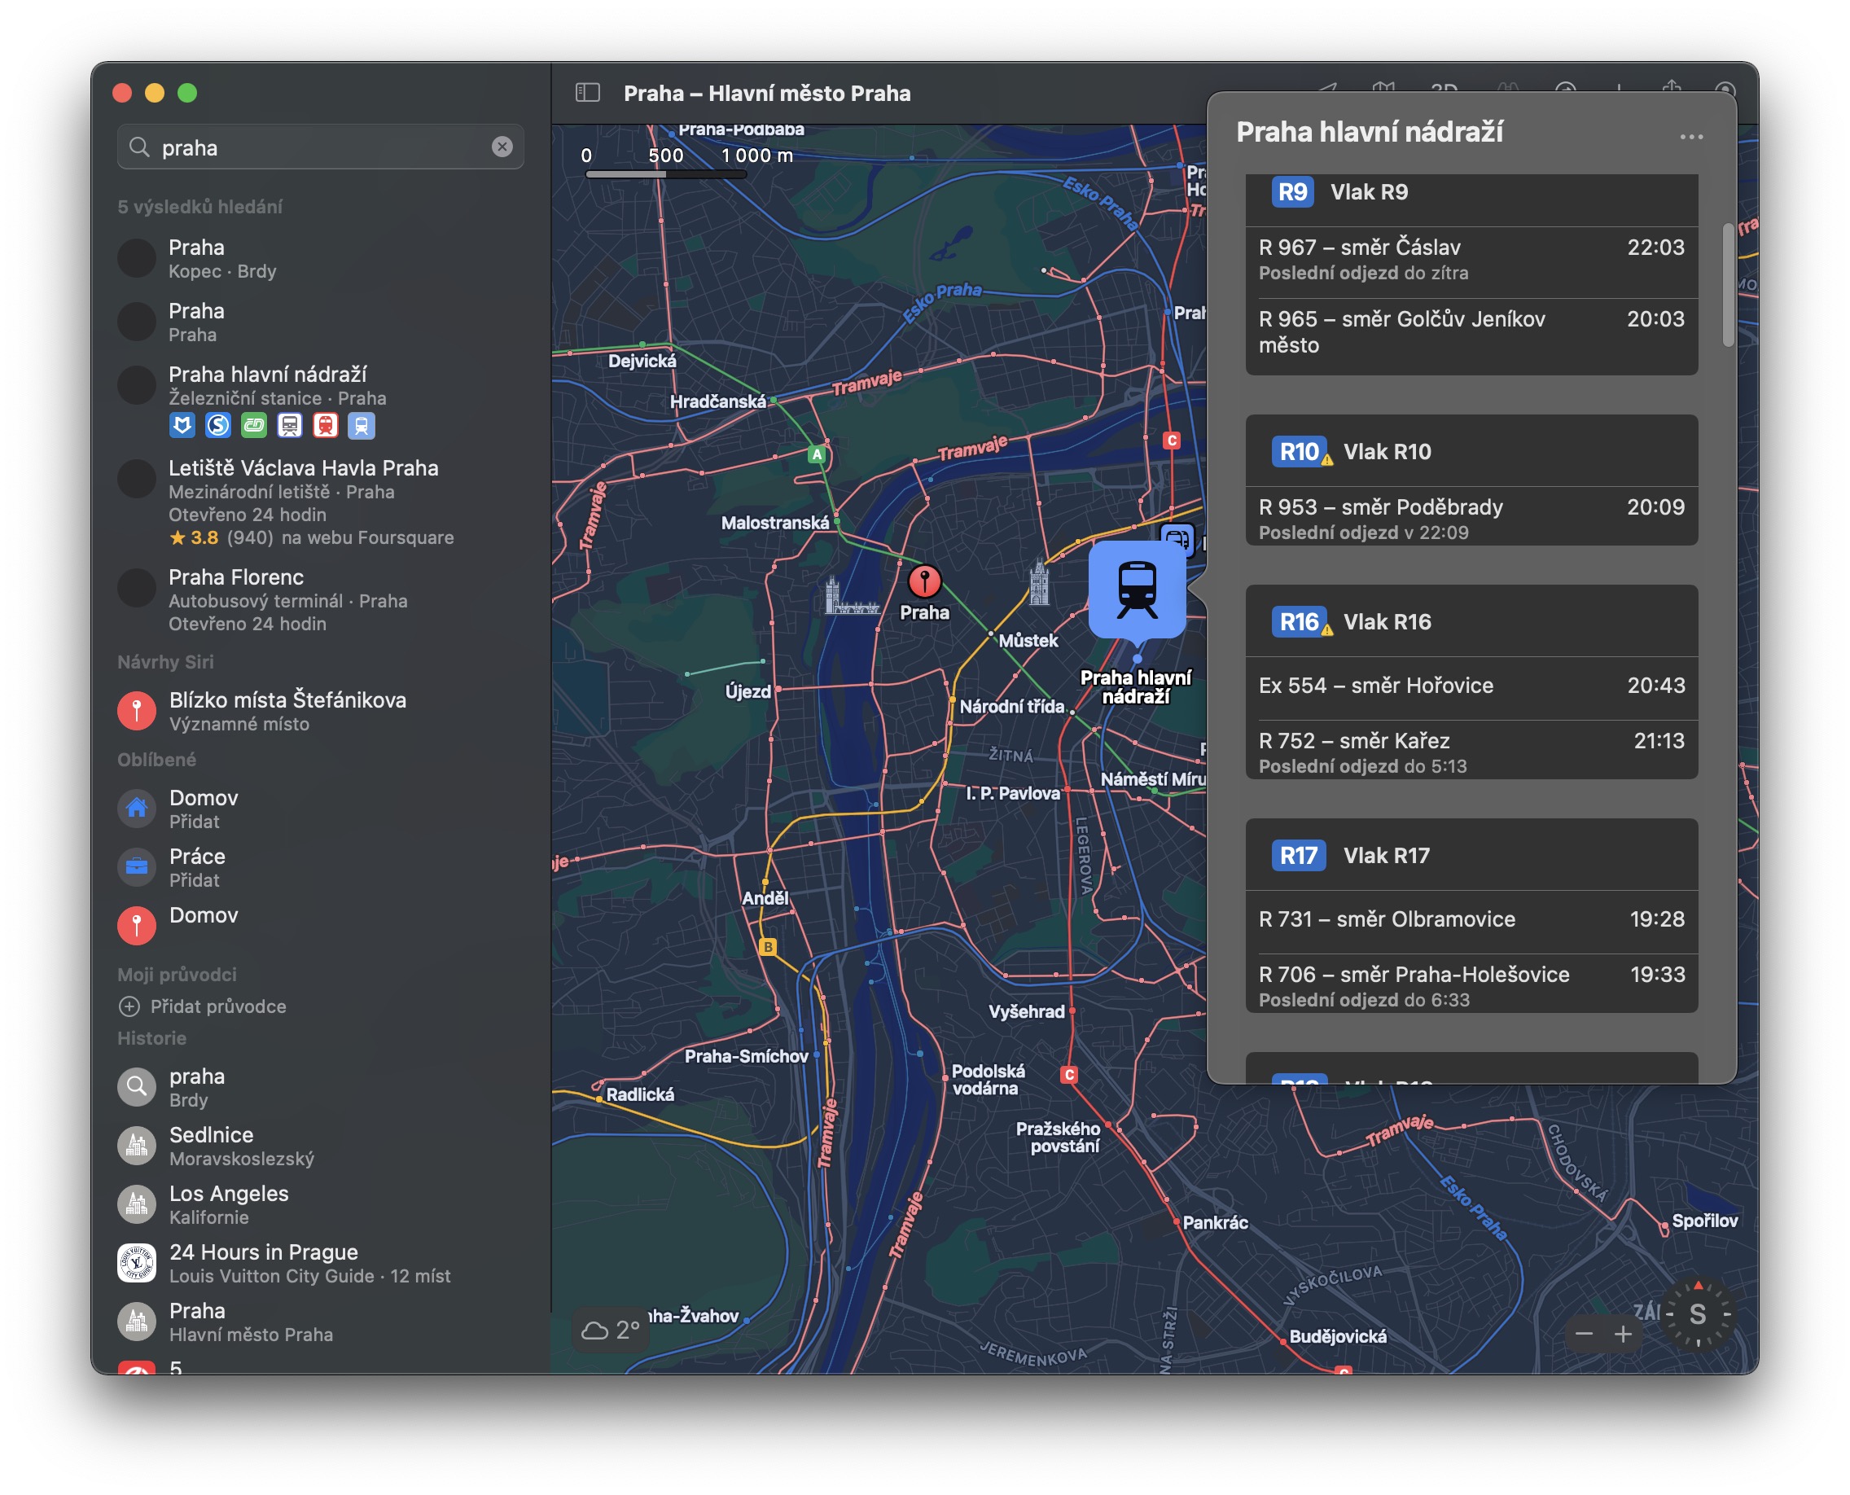Viewport: 1850px width, 1495px height.
Task: Open the station card three-dots menu
Action: click(1690, 137)
